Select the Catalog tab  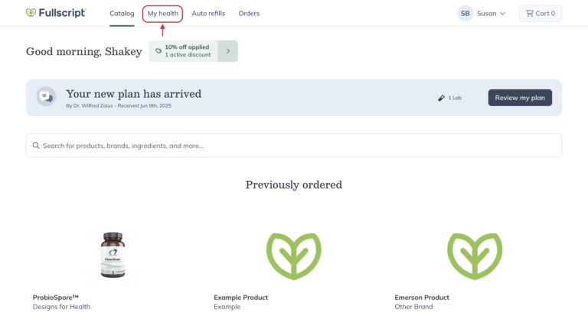pyautogui.click(x=122, y=13)
